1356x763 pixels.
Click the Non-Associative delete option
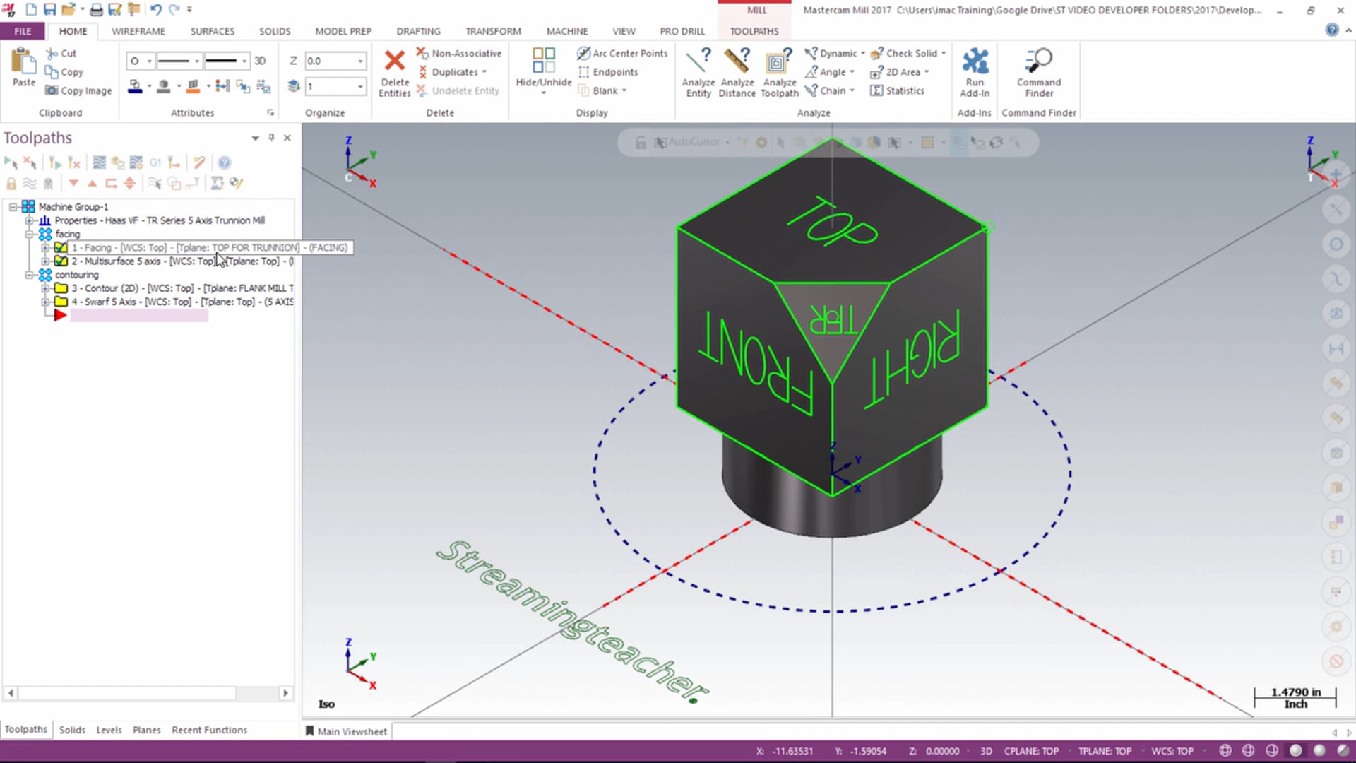pos(459,53)
